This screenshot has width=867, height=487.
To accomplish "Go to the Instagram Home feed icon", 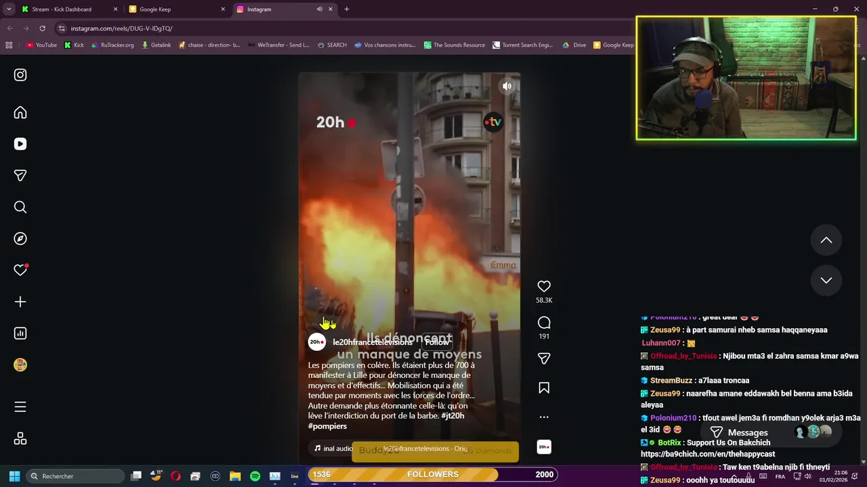I will pyautogui.click(x=20, y=112).
